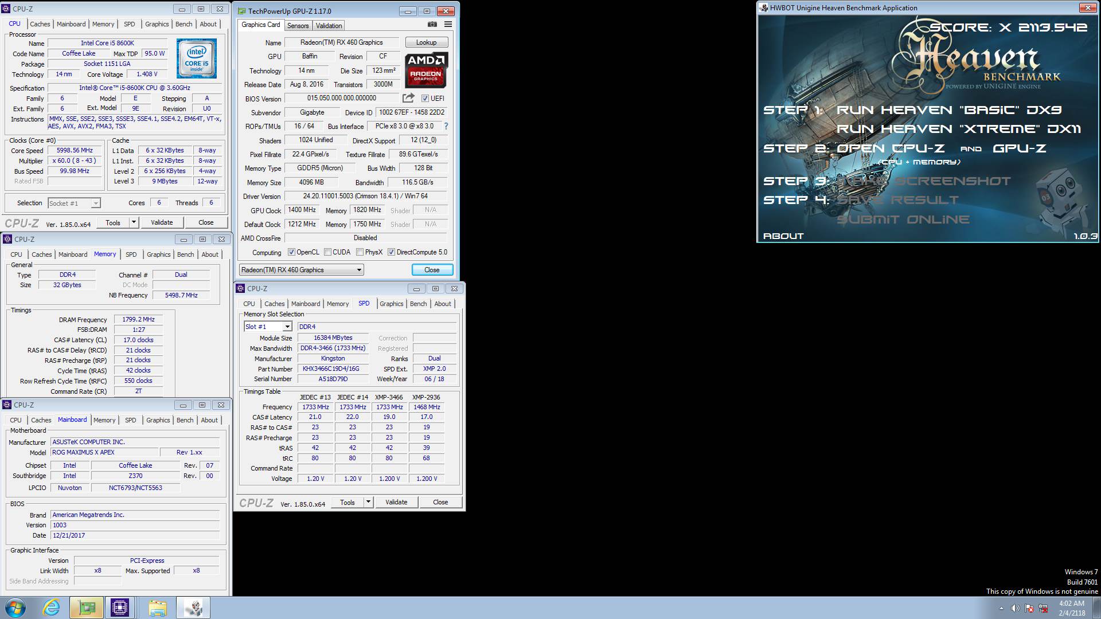Viewport: 1101px width, 619px height.
Task: Open Caches tab in top CPU-Z window
Action: 40,24
